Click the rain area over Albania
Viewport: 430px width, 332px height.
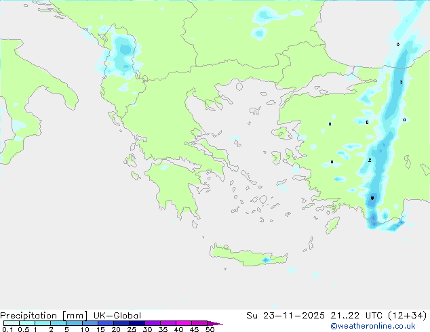click(123, 55)
